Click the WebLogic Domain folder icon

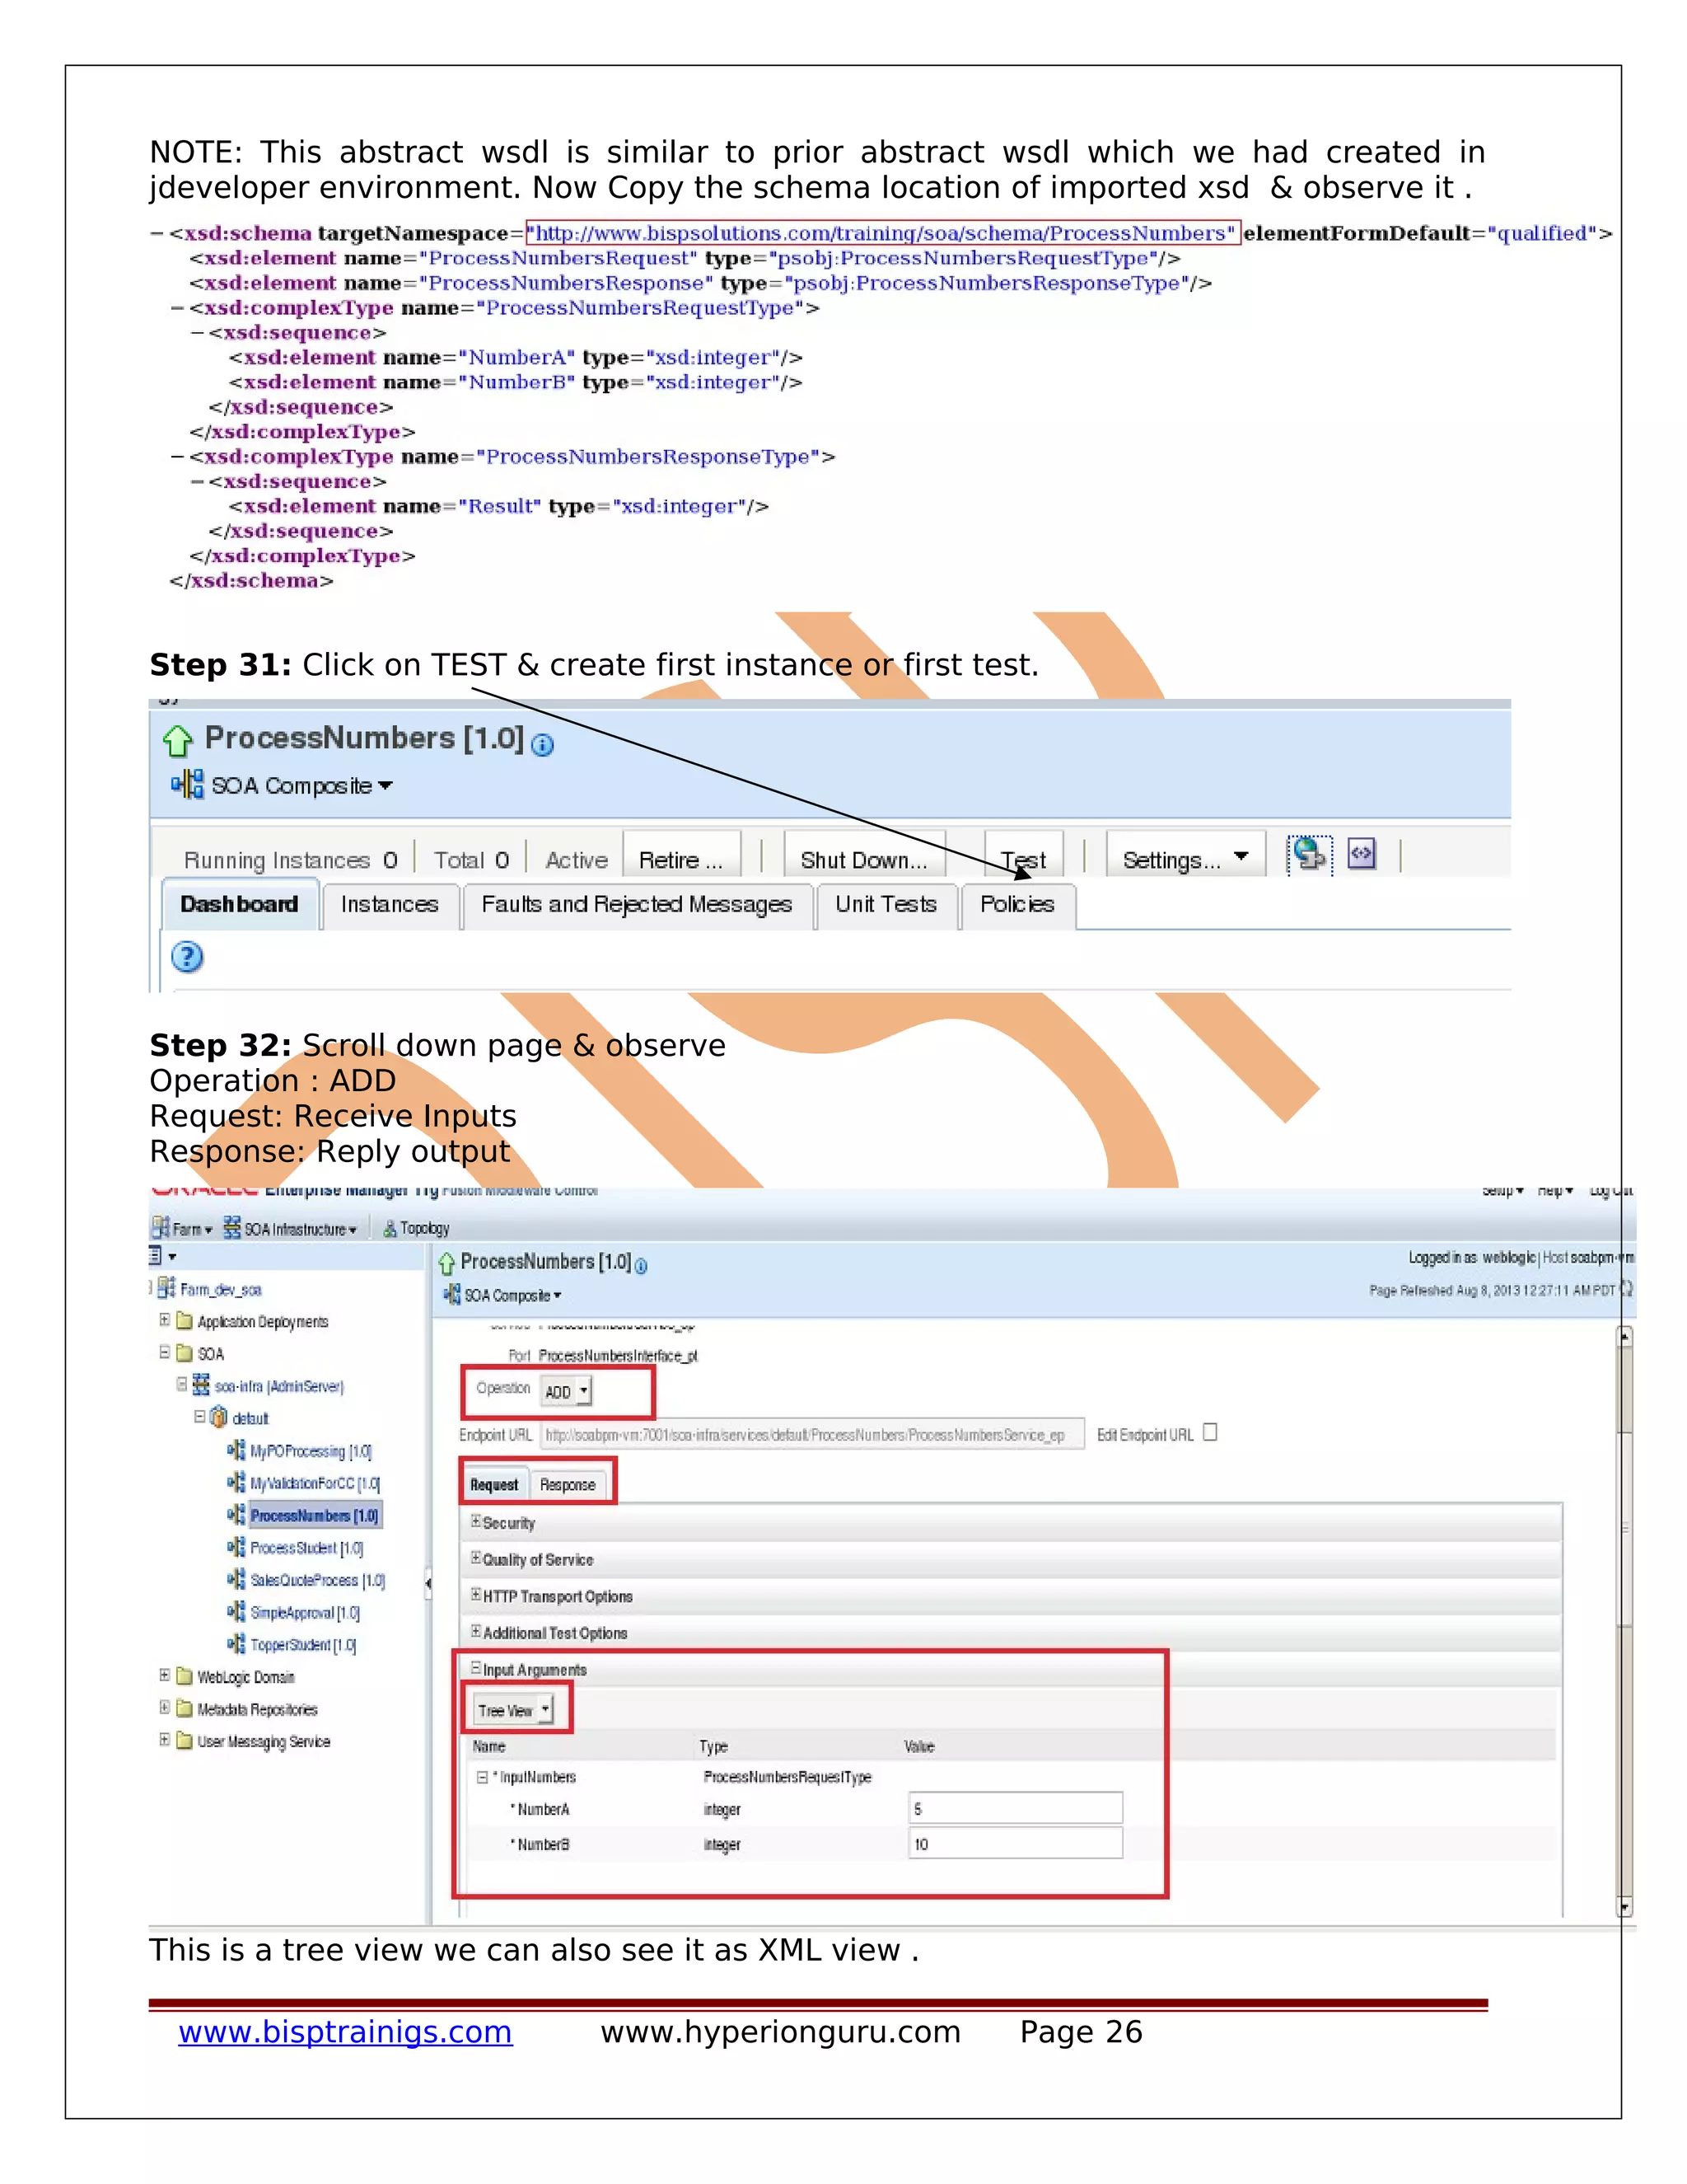[184, 1676]
